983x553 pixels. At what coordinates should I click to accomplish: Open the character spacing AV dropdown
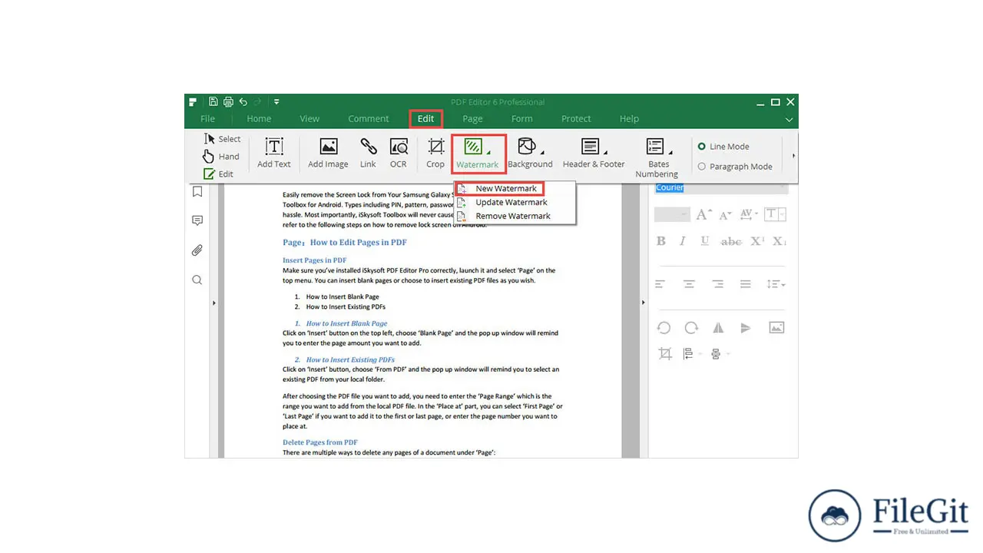coord(750,215)
